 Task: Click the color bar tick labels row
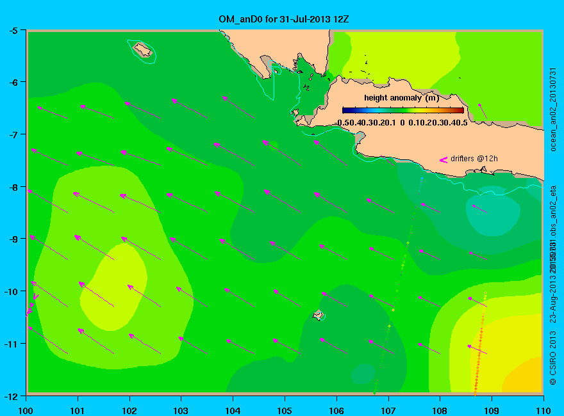401,123
